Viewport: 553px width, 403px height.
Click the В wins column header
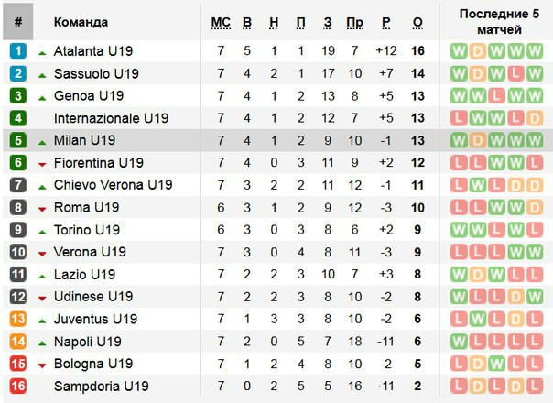(247, 23)
